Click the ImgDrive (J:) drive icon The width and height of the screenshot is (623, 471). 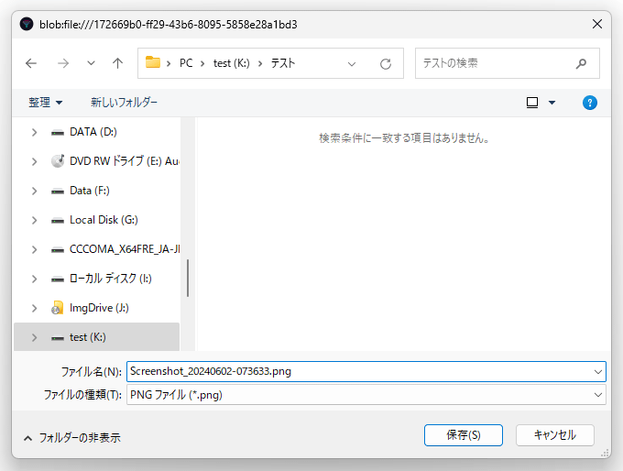58,308
